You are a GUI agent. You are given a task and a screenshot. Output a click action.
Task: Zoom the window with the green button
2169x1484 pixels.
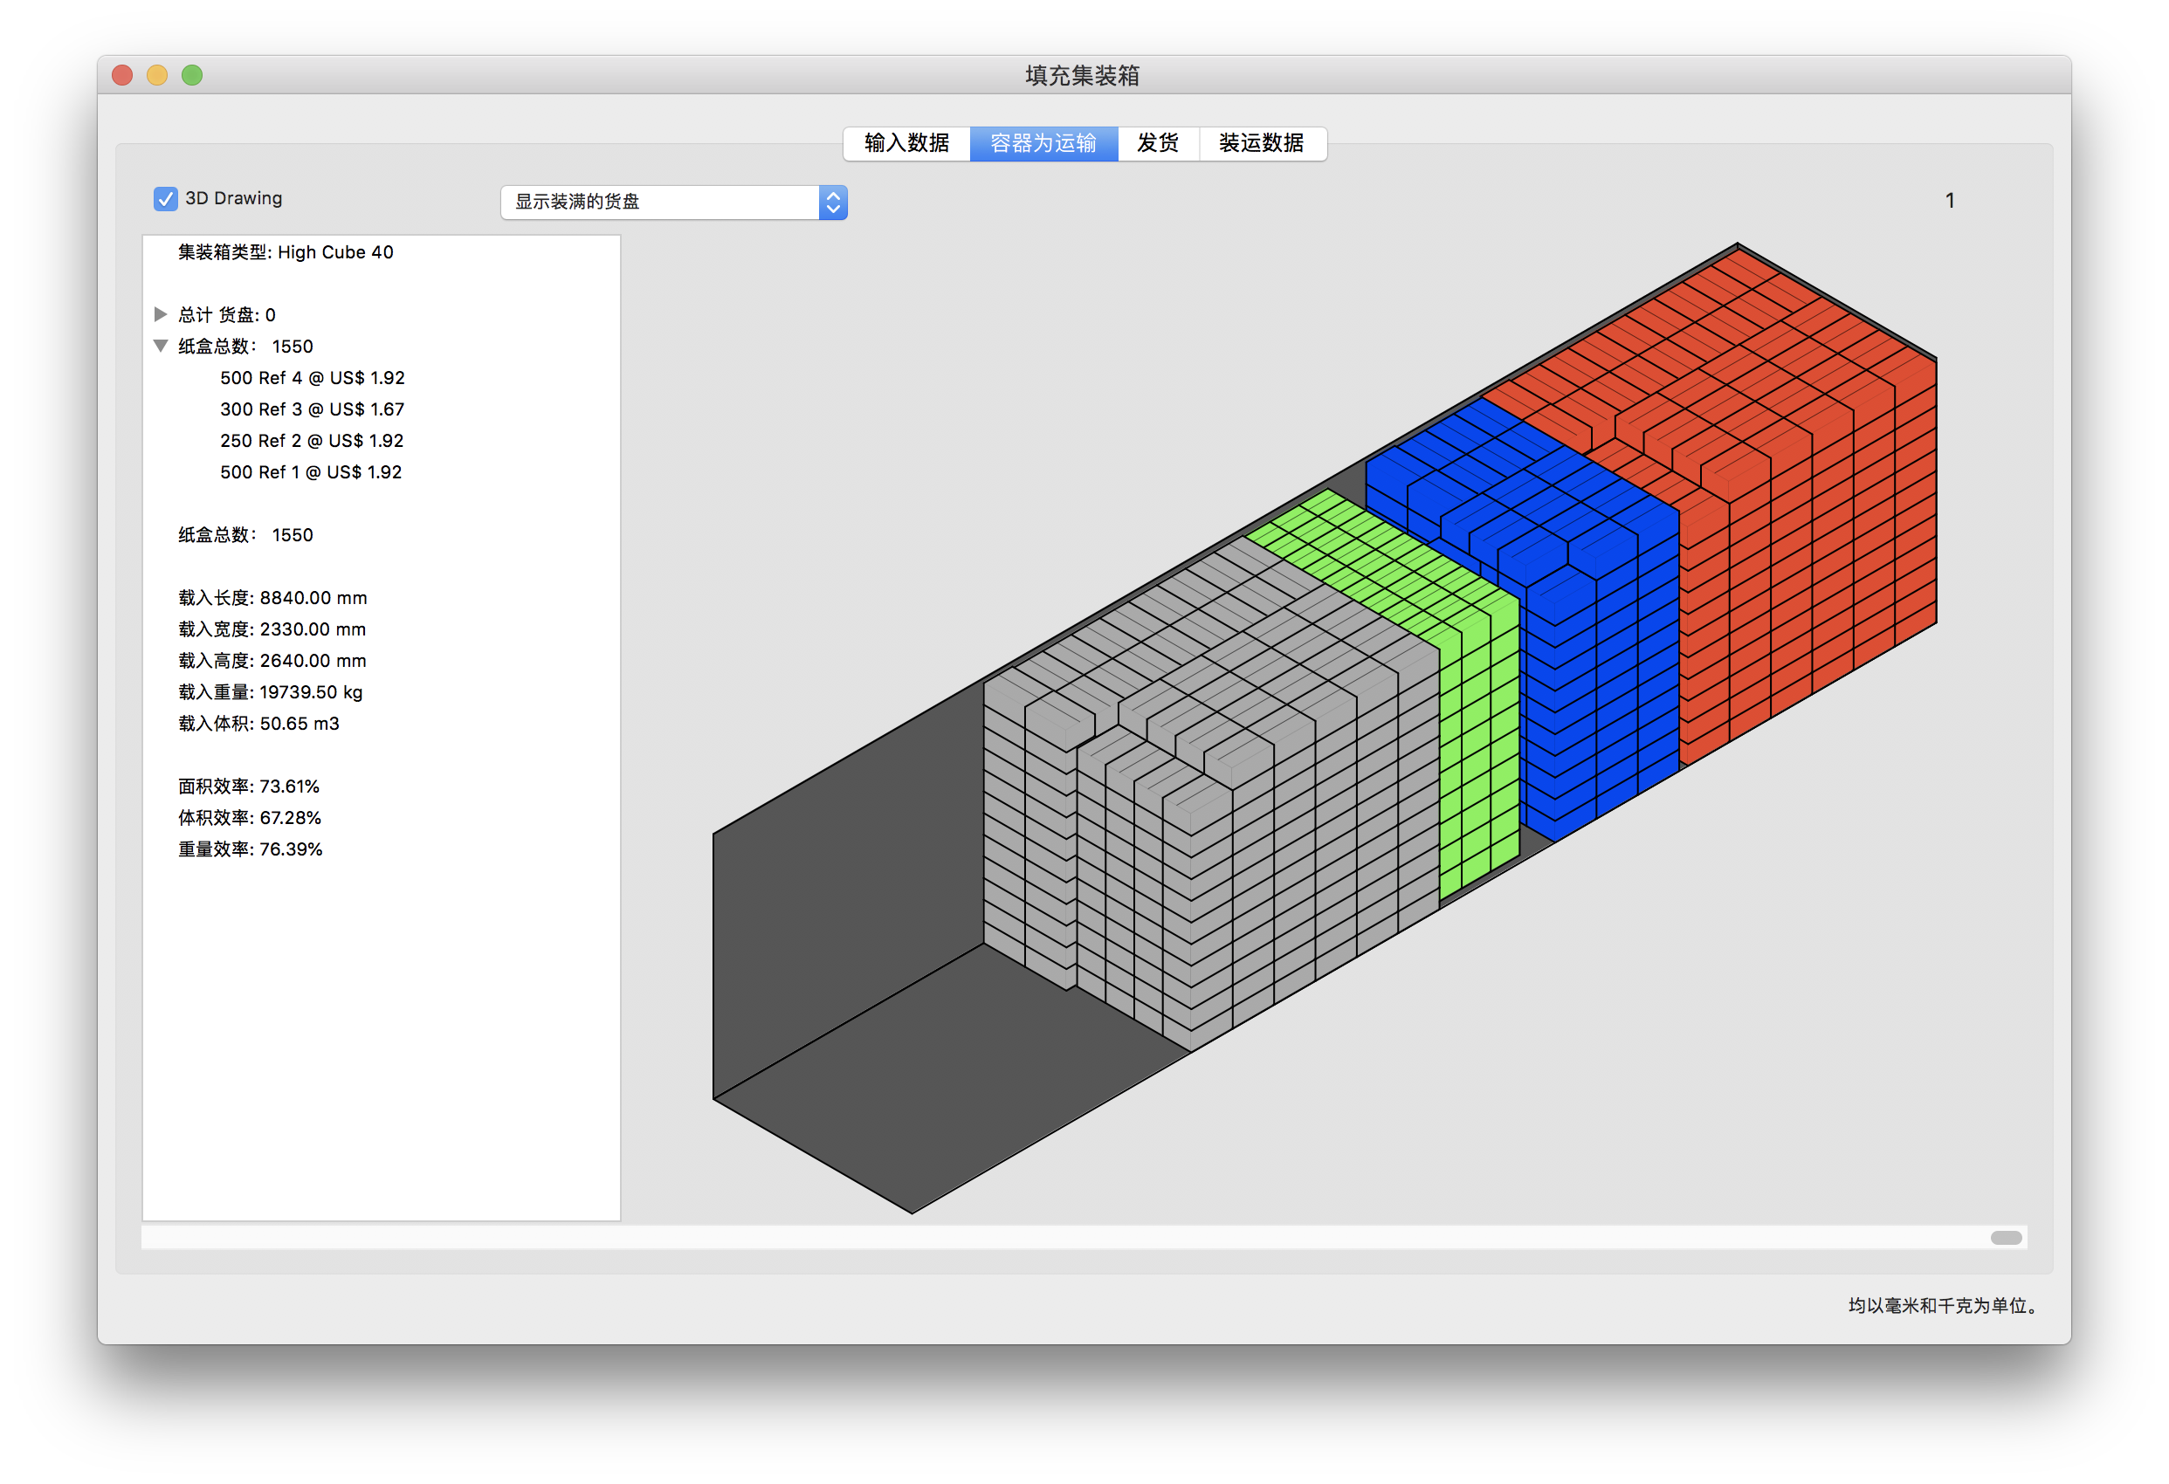click(x=192, y=75)
